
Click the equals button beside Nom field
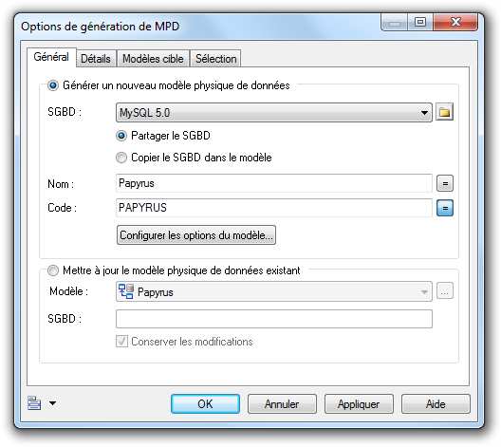pyautogui.click(x=445, y=183)
